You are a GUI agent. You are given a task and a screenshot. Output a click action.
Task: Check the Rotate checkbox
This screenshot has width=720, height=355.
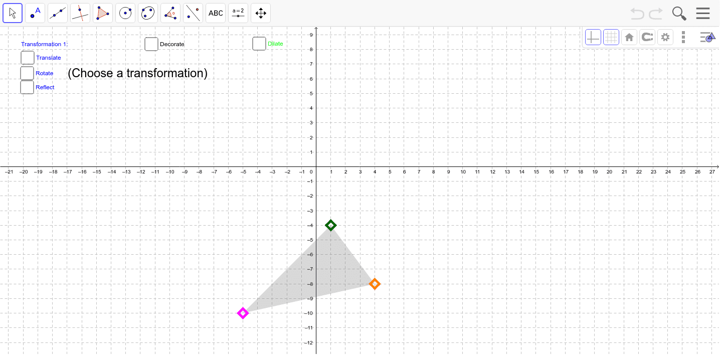click(x=27, y=73)
